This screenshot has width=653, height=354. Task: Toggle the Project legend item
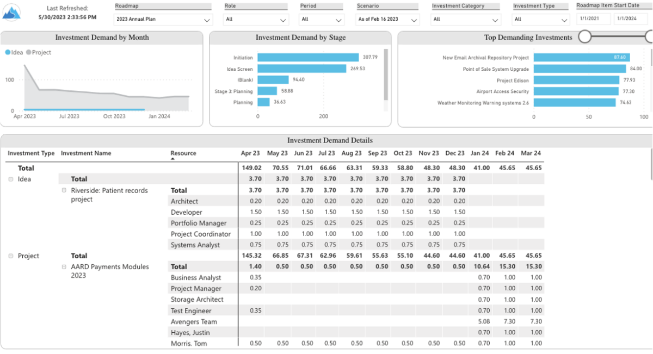[37, 52]
